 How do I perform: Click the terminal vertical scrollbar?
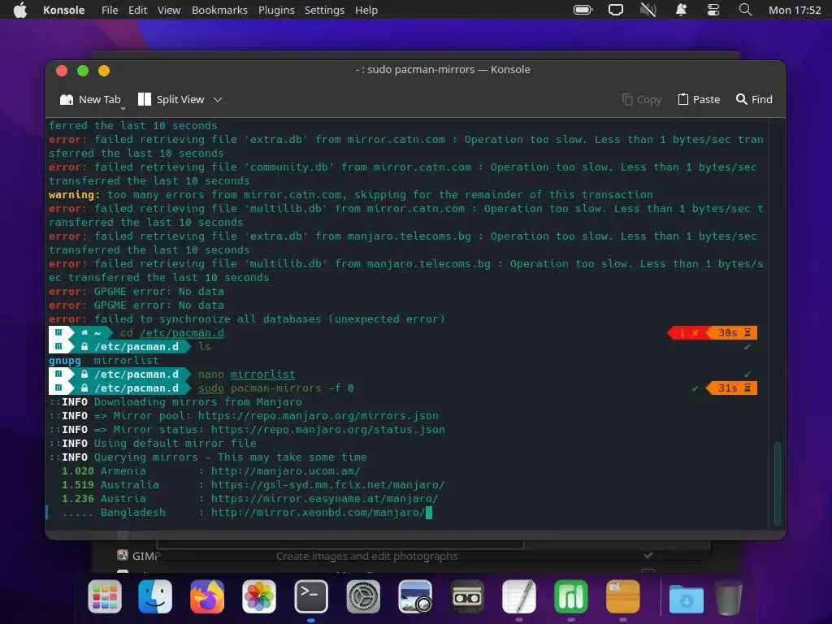(778, 483)
